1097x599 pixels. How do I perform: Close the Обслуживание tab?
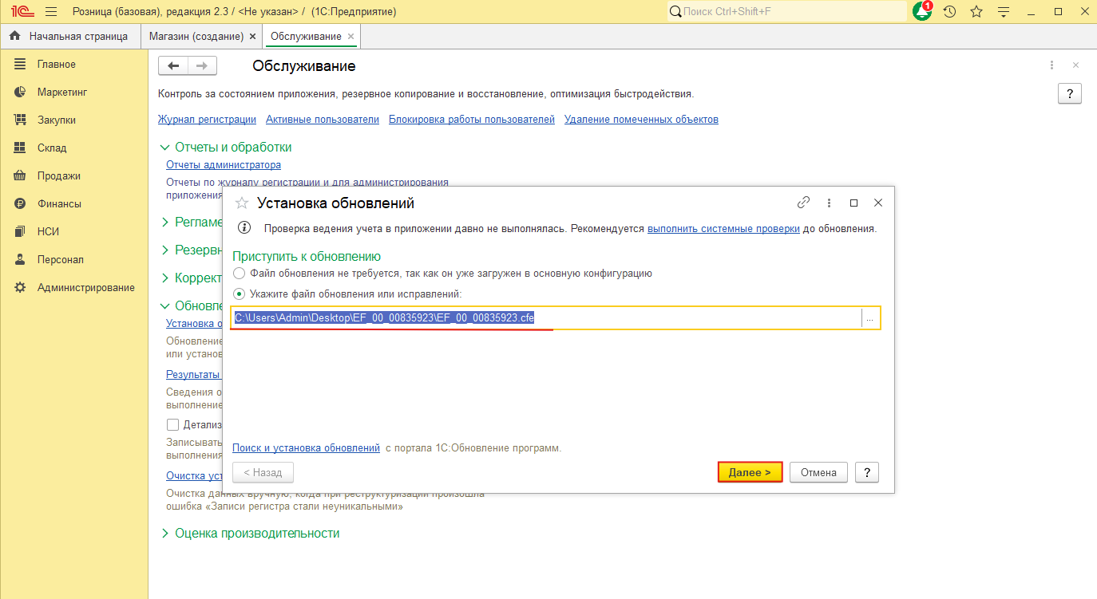point(350,37)
